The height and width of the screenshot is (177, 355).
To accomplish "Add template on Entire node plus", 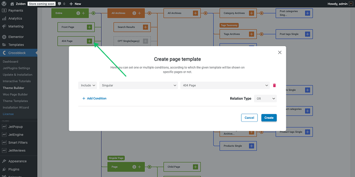I will 83,14.
